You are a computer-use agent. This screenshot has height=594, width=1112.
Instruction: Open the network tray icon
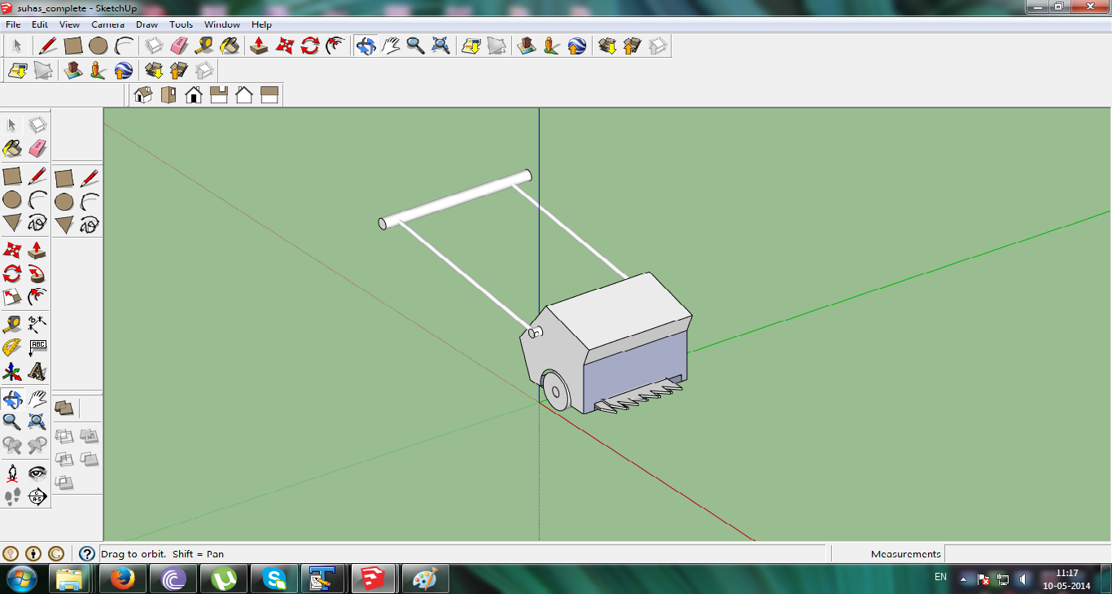(x=1003, y=579)
